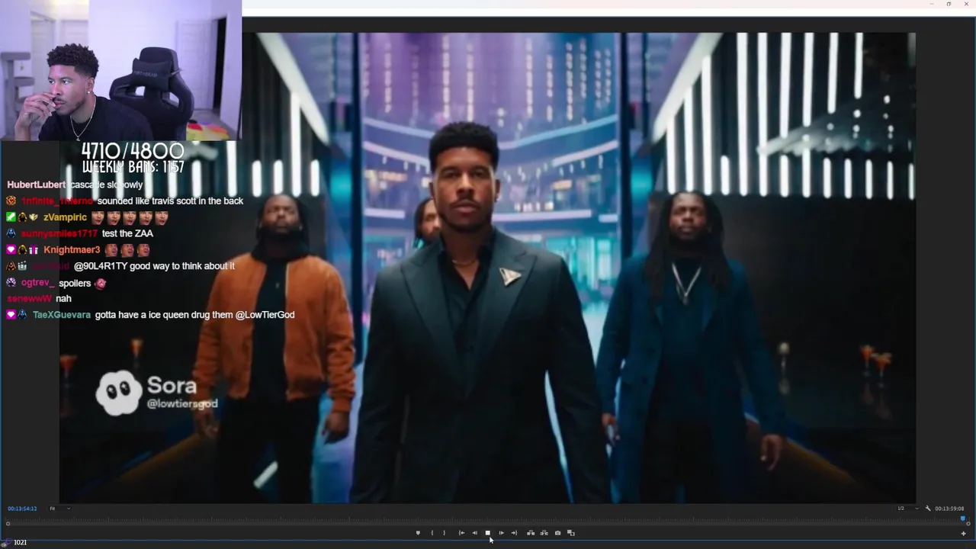Go to In point
This screenshot has height=549, width=976.
pyautogui.click(x=461, y=533)
